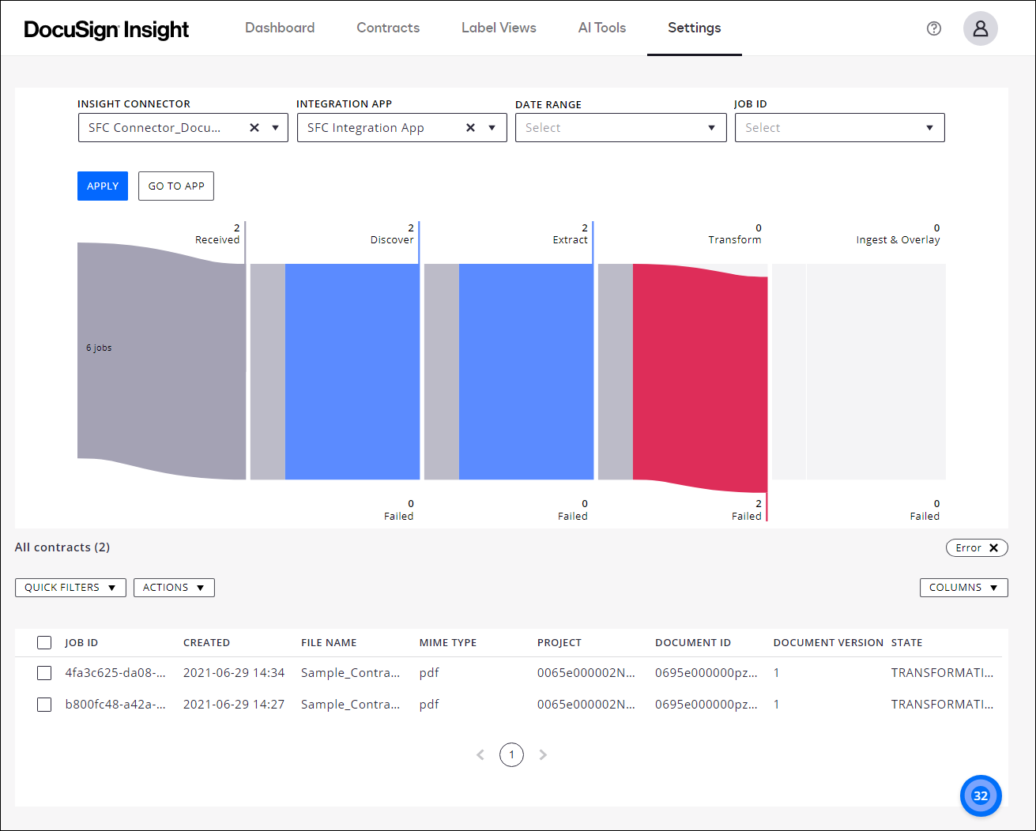This screenshot has height=831, width=1036.
Task: Open the AI Tools tab
Action: 601,28
